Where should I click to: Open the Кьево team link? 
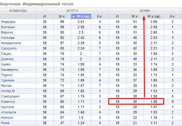pos(6,64)
